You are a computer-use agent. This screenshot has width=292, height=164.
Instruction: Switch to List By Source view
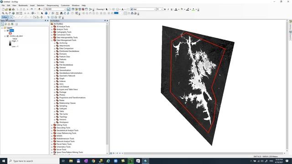point(5,24)
